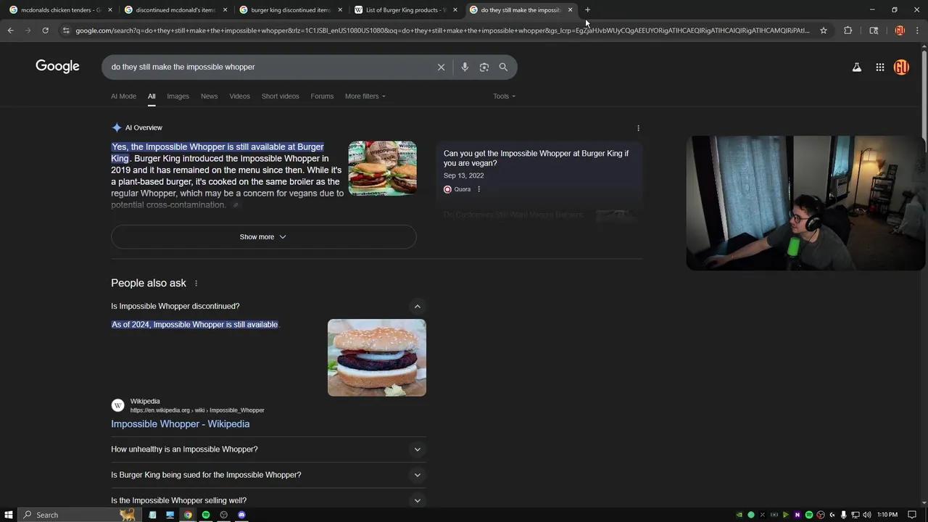
Task: View site information icon in address bar
Action: tap(66, 30)
